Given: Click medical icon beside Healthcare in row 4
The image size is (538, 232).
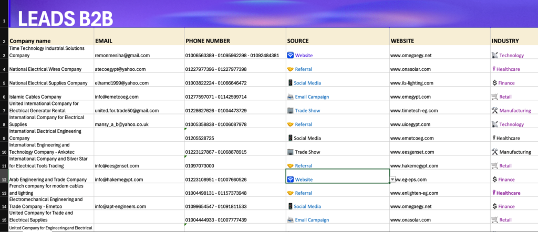Looking at the screenshot, I should 494,69.
